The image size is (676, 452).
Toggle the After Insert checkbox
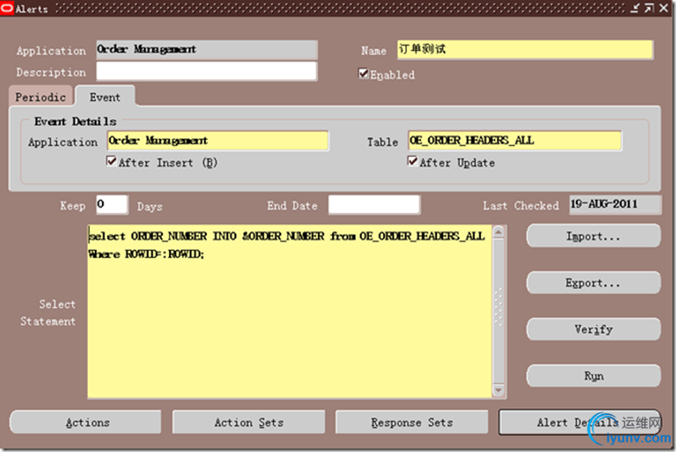[x=111, y=161]
